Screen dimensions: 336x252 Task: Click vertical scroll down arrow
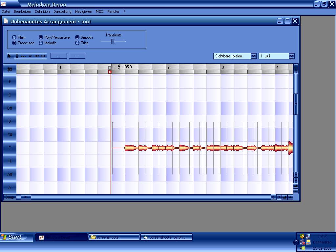[x=296, y=180]
